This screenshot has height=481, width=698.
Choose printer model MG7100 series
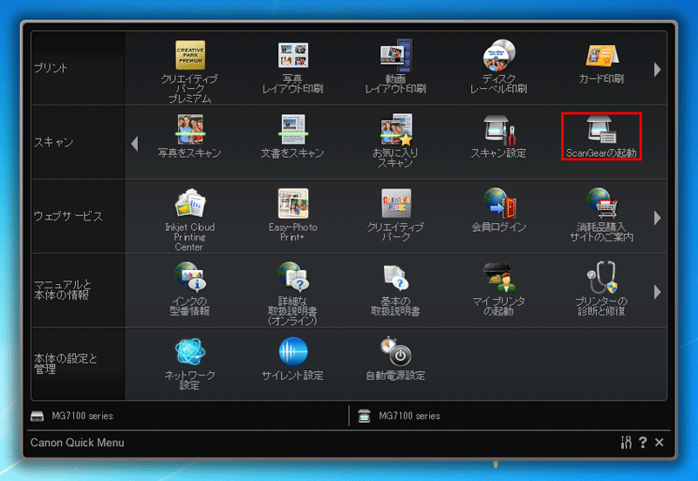(82, 417)
